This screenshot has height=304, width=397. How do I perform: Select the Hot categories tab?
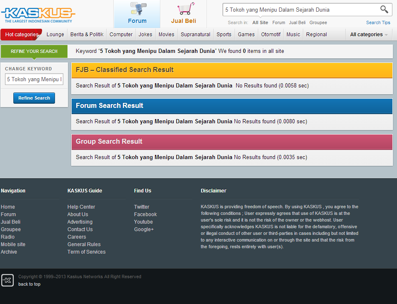point(22,35)
